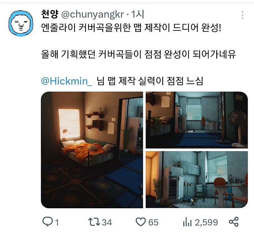This screenshot has height=234, width=254.
Task: Open the @chunyangkr handle
Action: (93, 15)
